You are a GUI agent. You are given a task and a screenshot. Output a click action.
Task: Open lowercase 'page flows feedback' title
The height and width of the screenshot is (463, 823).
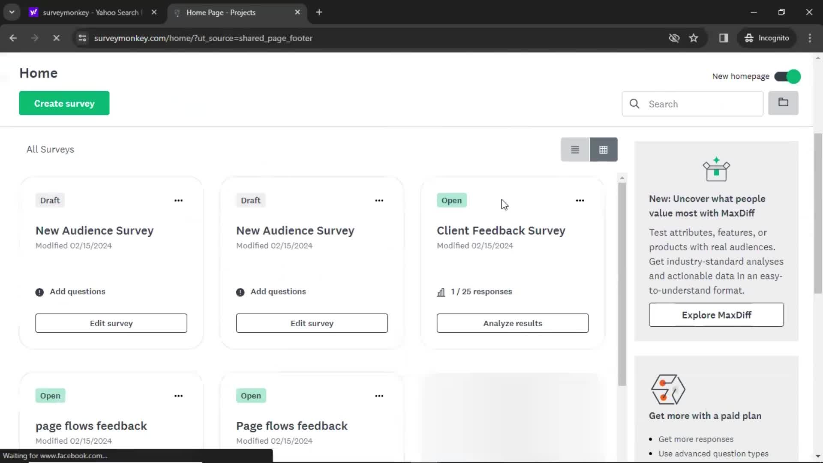pyautogui.click(x=91, y=426)
